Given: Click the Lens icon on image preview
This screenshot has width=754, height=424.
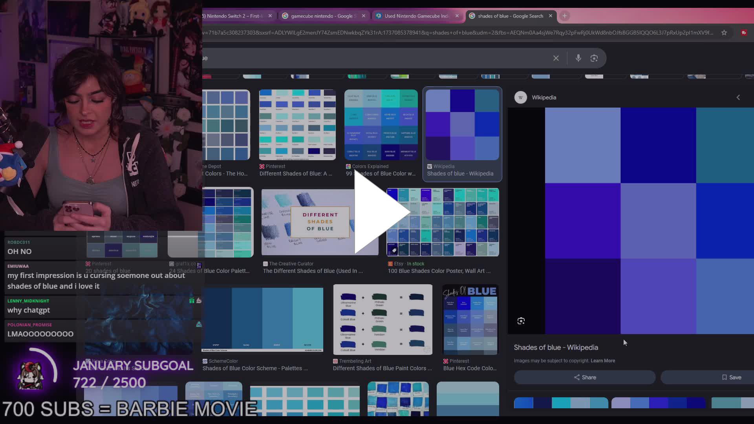Looking at the screenshot, I should (x=521, y=321).
